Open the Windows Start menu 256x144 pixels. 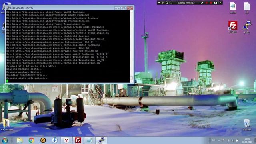click(x=5, y=140)
